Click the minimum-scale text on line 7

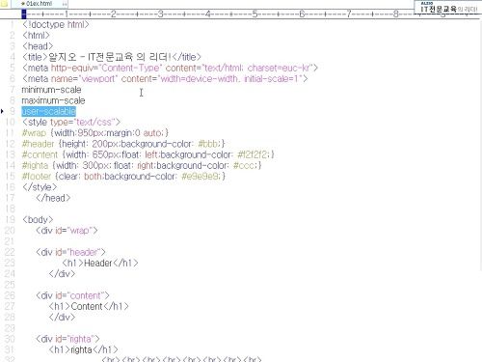(x=51, y=90)
